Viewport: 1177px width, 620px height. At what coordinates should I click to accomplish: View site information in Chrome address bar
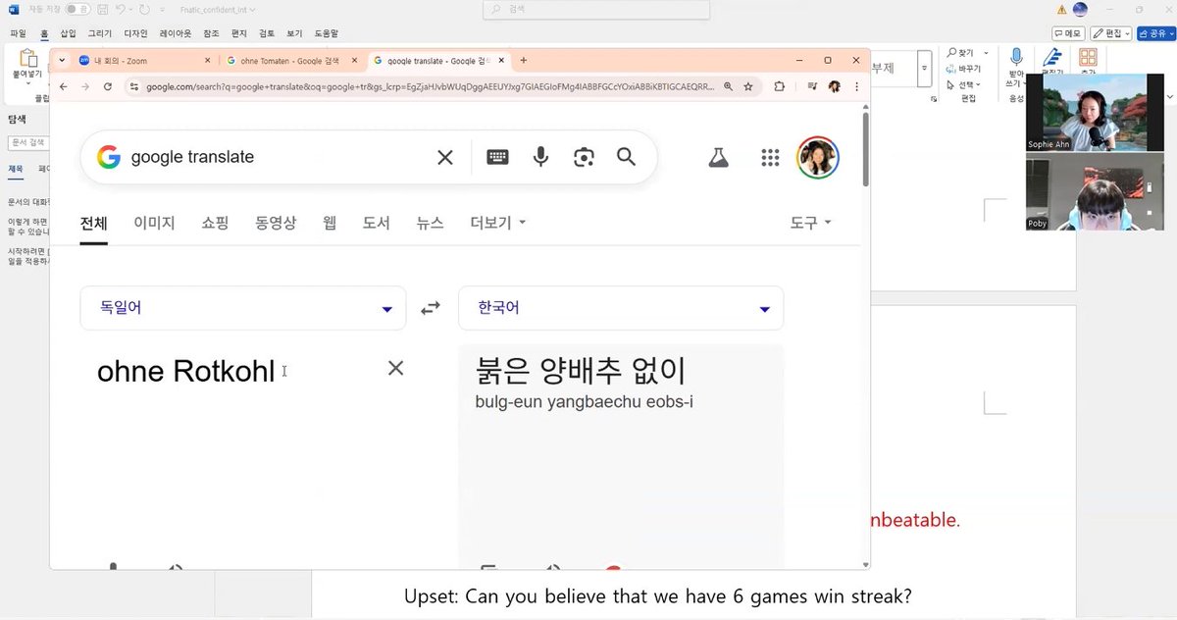[x=134, y=86]
